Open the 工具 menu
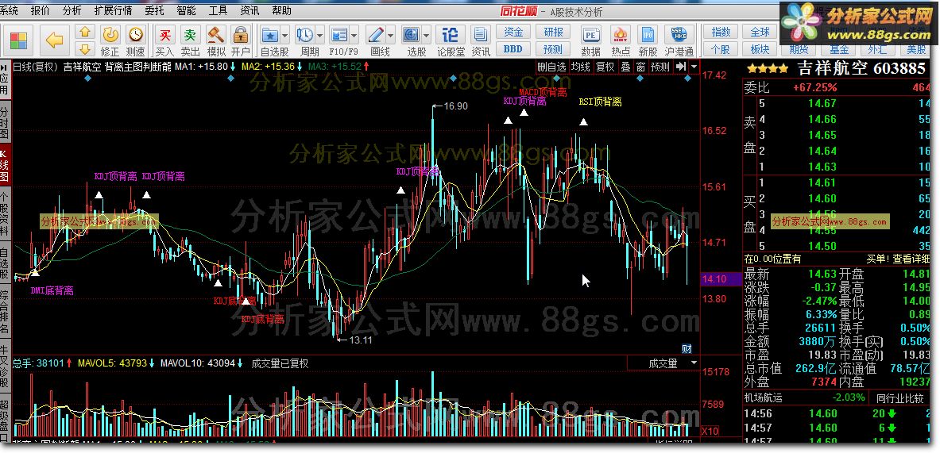 tap(218, 10)
